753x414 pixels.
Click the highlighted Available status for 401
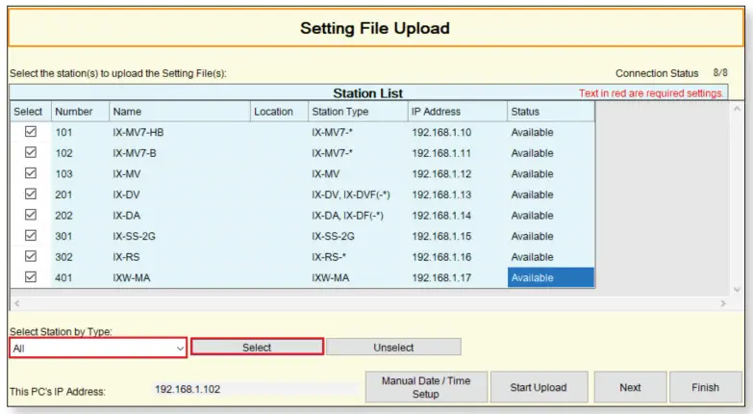551,277
